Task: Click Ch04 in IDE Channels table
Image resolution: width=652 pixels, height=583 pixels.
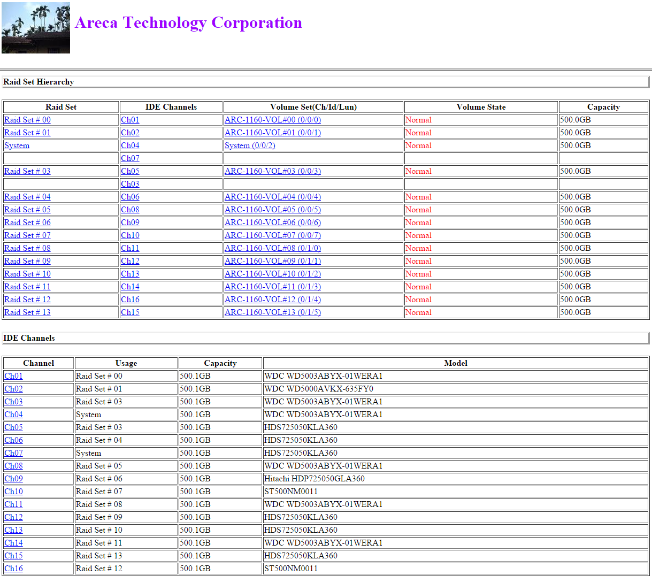Action: pos(13,415)
